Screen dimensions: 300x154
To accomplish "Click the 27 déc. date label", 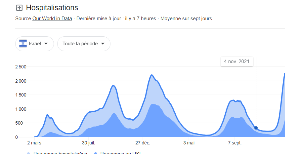I will point(143,143).
